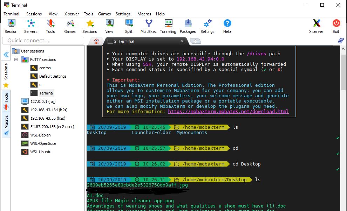Select the 2. Terminal tab
The image size is (347, 211).
pyautogui.click(x=140, y=41)
